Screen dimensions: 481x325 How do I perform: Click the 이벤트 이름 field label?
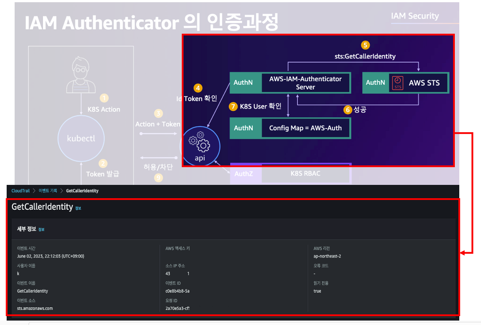(26, 283)
